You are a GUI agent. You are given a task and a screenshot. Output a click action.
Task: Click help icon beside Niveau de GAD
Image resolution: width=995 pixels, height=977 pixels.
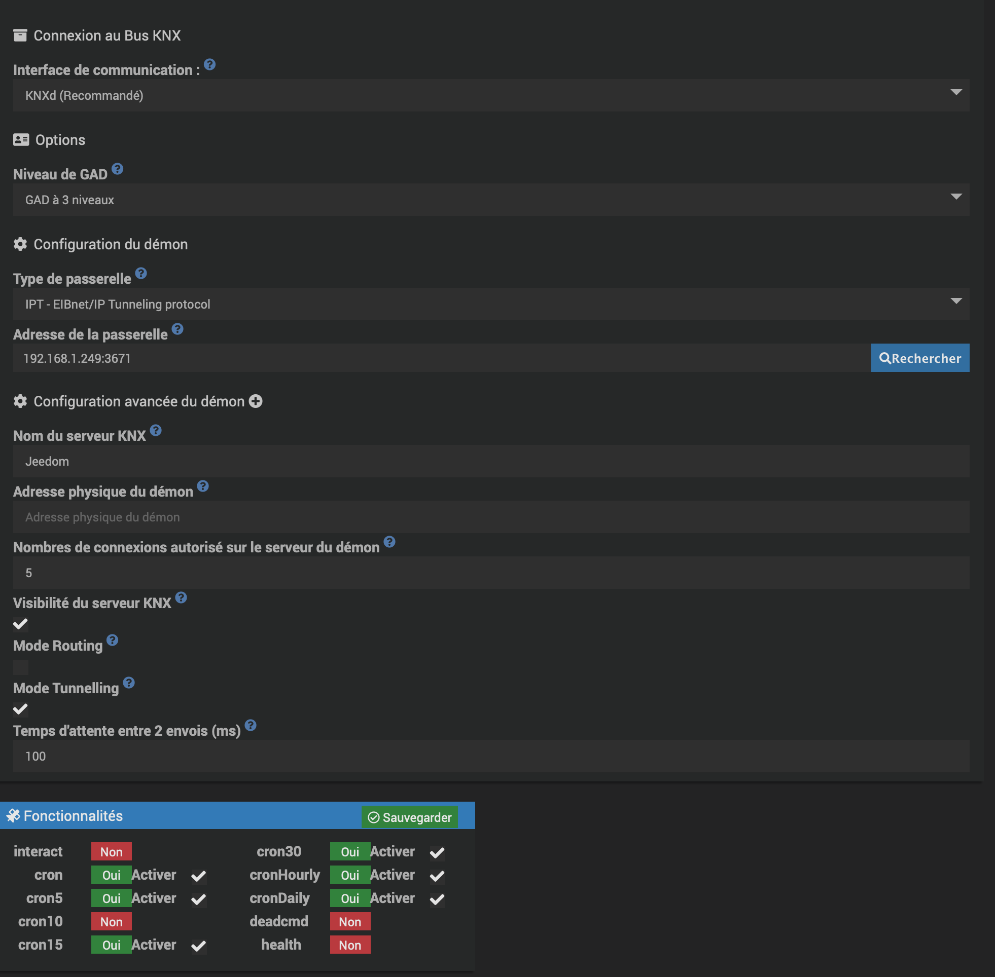[117, 169]
